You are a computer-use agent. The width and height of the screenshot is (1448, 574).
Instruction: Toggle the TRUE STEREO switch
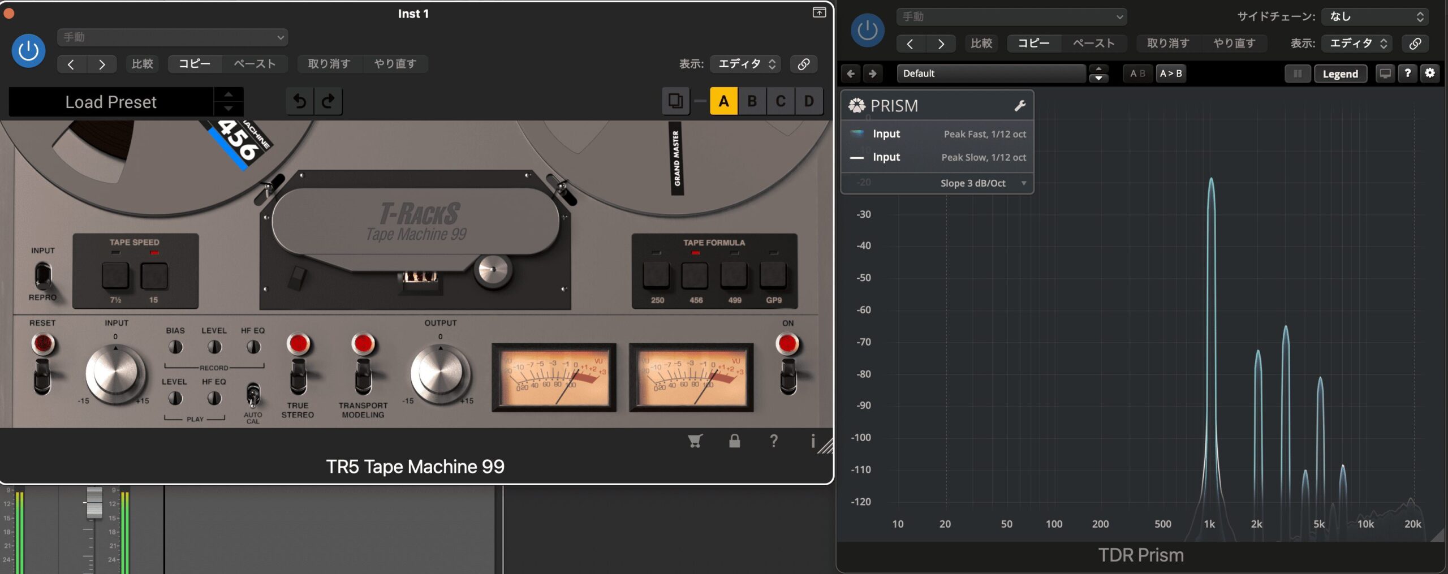point(298,377)
